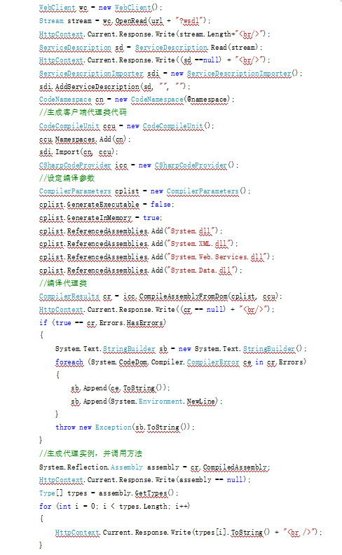Click the comment '//编译代理类'
Viewport: 342px width, 555px height.
point(63,283)
